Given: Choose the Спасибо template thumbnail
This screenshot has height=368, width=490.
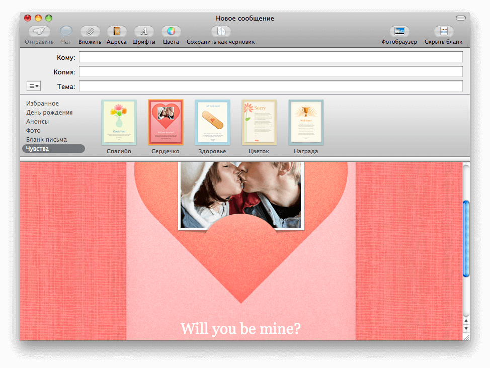Looking at the screenshot, I should click(119, 122).
